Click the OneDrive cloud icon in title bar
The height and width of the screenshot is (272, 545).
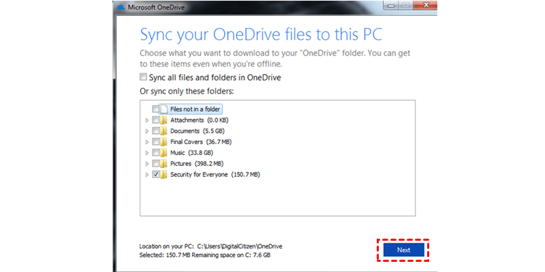pyautogui.click(x=121, y=7)
